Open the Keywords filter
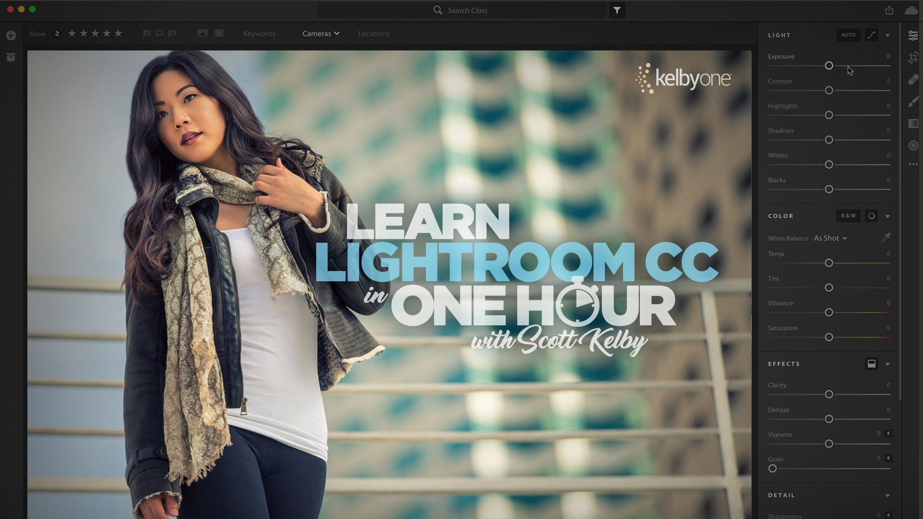The width and height of the screenshot is (923, 519). tap(259, 33)
